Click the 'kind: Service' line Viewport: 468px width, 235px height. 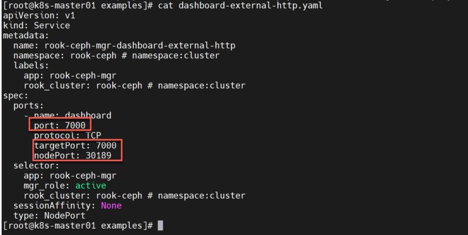36,25
